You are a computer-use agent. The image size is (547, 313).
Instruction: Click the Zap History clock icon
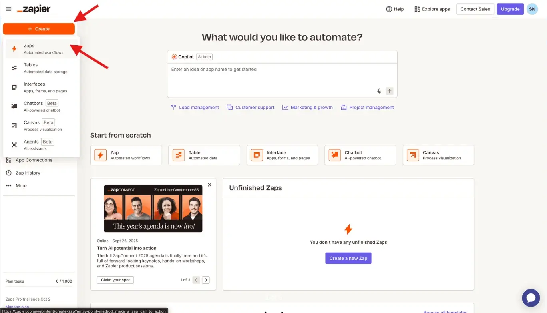point(8,173)
